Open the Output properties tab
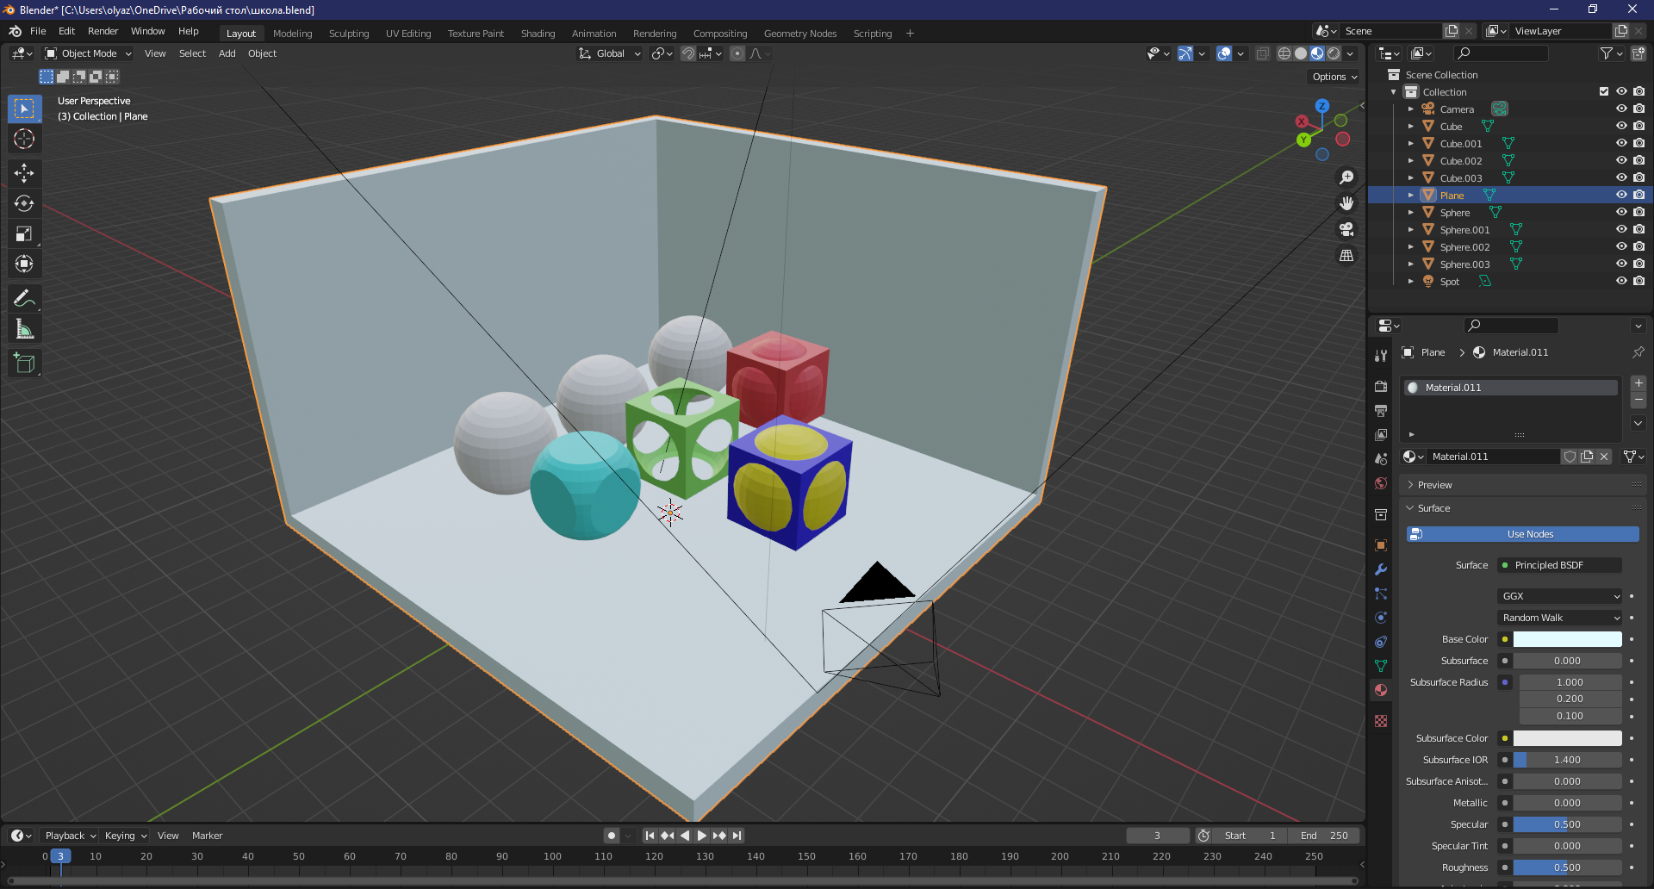Screen dimensions: 1654x889 coord(1381,410)
